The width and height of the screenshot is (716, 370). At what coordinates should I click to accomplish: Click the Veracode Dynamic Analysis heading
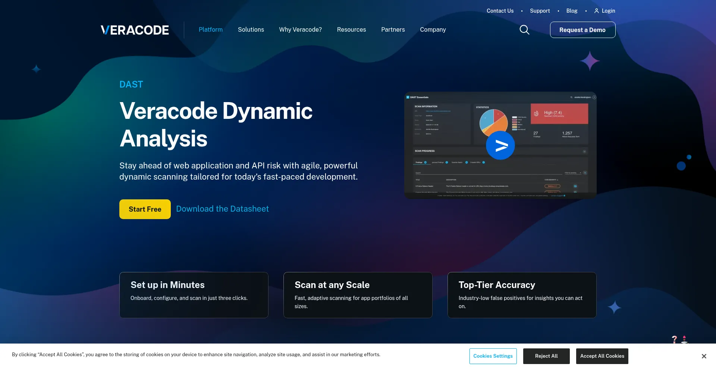click(216, 124)
